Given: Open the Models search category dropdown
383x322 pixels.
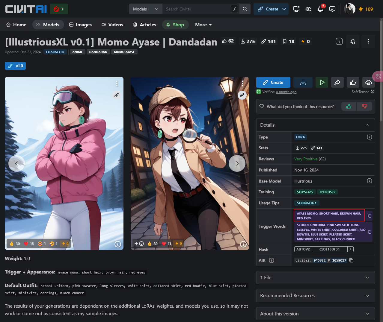Looking at the screenshot, I should click(146, 9).
